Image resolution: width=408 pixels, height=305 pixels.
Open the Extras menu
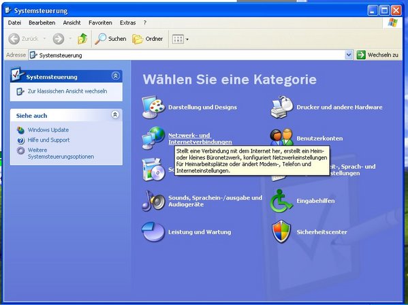click(x=128, y=23)
